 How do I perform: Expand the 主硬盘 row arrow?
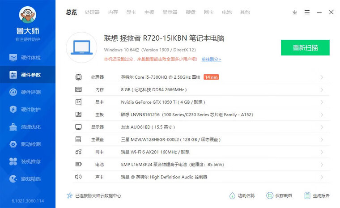tap(322, 140)
